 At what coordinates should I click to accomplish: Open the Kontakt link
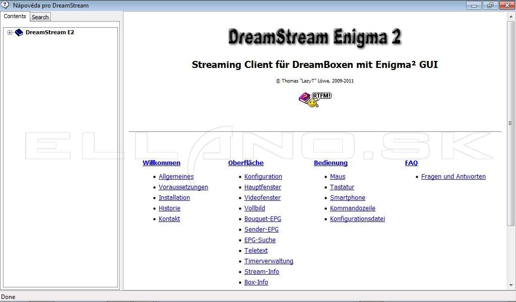coord(169,218)
